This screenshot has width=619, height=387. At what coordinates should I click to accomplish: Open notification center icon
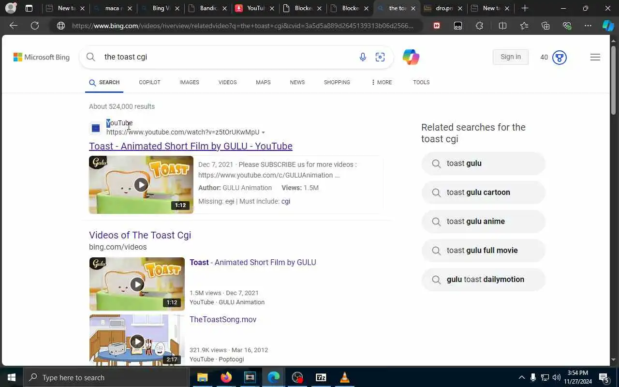pos(604,377)
